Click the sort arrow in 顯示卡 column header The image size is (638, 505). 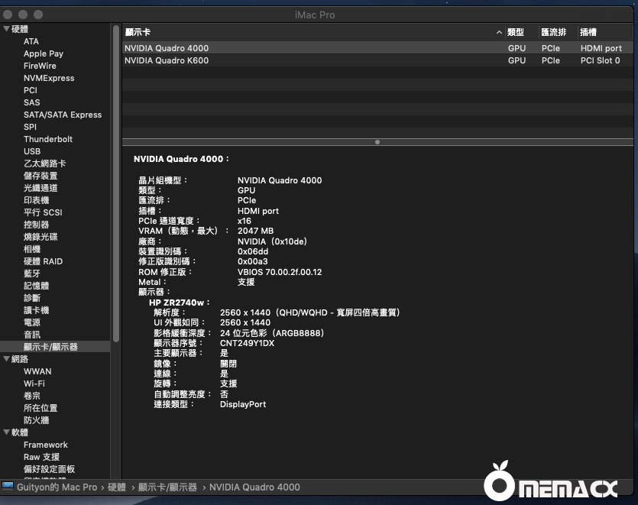(x=499, y=32)
